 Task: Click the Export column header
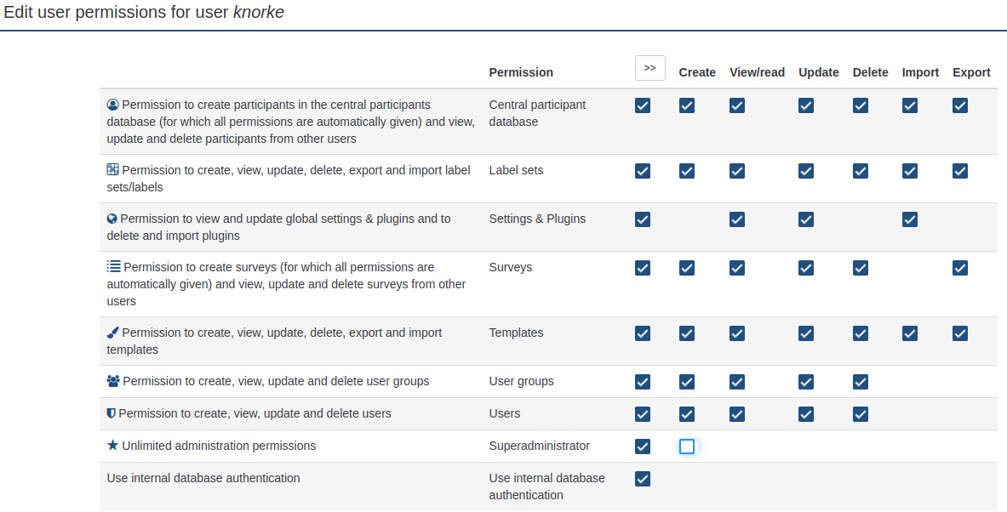click(x=971, y=72)
